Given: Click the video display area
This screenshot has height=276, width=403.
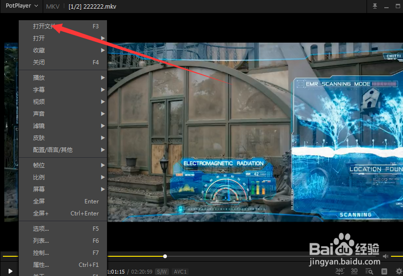Looking at the screenshot, I should (x=255, y=132).
